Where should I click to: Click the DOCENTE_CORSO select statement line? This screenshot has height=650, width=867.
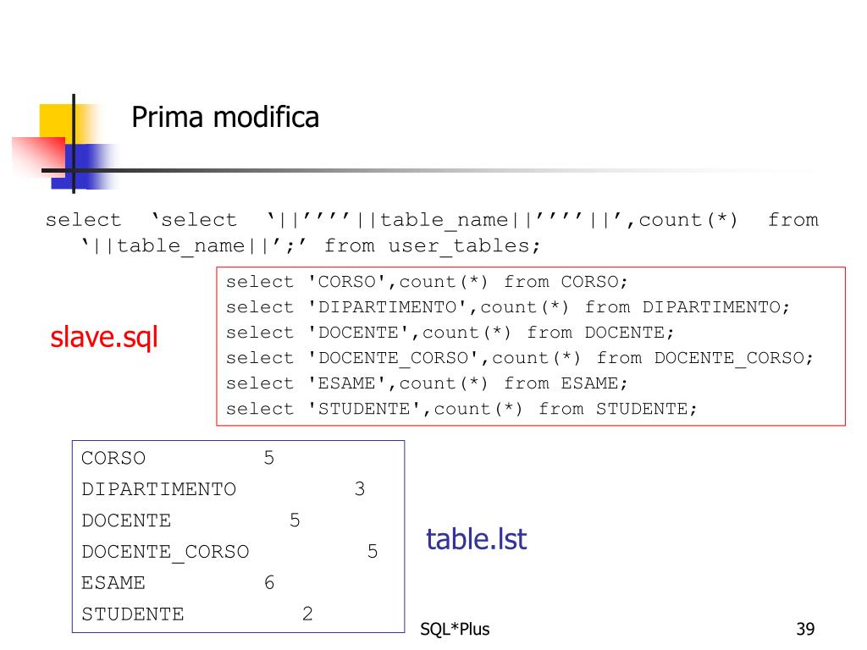point(519,358)
